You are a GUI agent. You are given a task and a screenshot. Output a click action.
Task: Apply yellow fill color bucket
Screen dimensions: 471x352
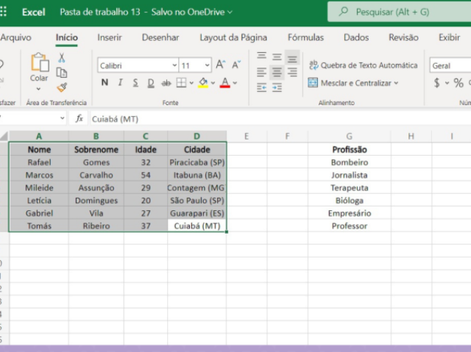coord(203,83)
